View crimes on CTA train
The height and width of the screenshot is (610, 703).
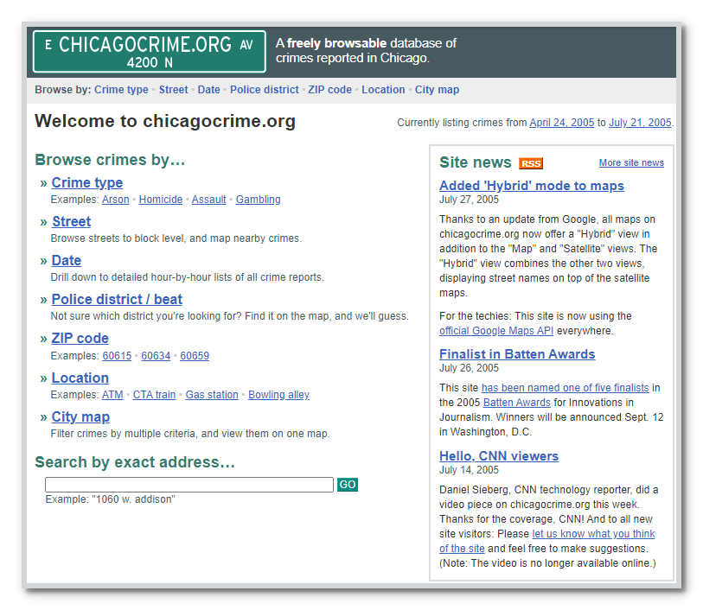154,395
